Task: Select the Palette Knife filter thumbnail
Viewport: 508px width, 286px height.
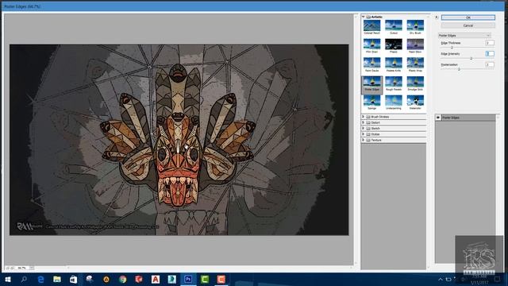Action: [394, 63]
